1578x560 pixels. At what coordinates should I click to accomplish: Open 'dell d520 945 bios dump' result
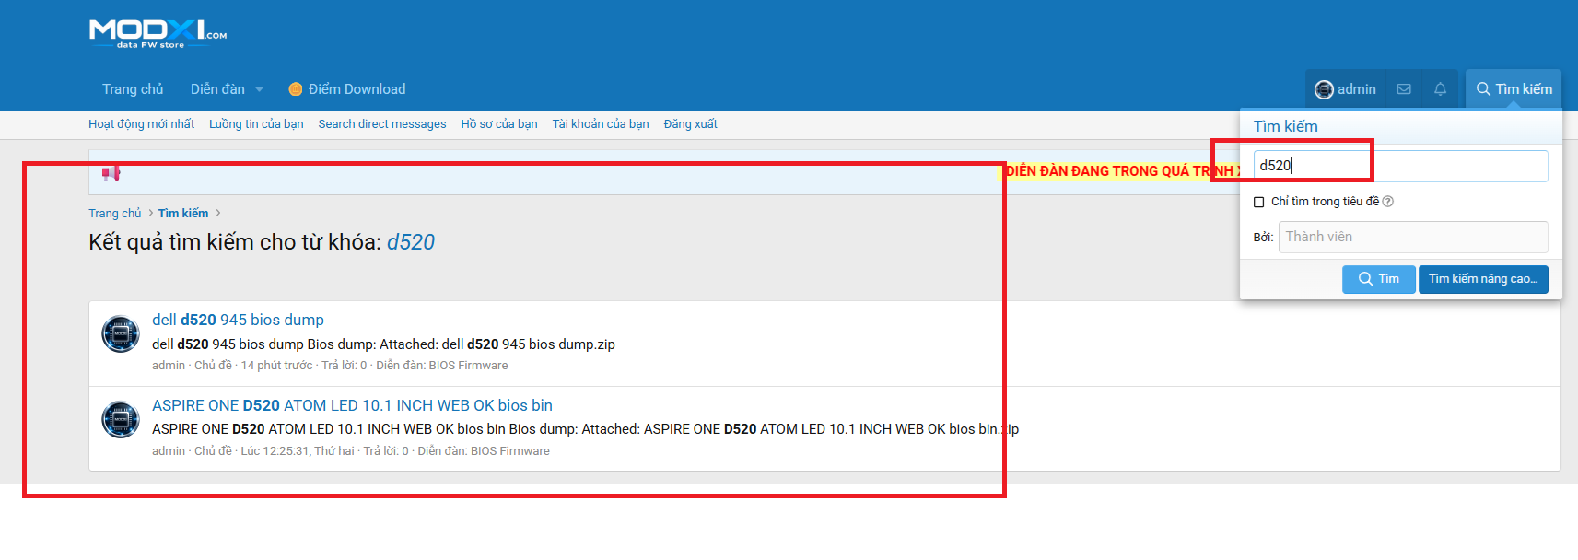(x=238, y=320)
